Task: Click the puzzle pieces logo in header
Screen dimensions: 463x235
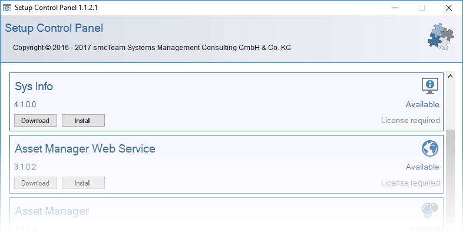Action: coord(441,37)
